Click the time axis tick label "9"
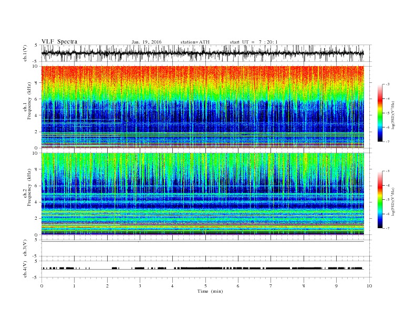416x321 pixels. point(336,286)
